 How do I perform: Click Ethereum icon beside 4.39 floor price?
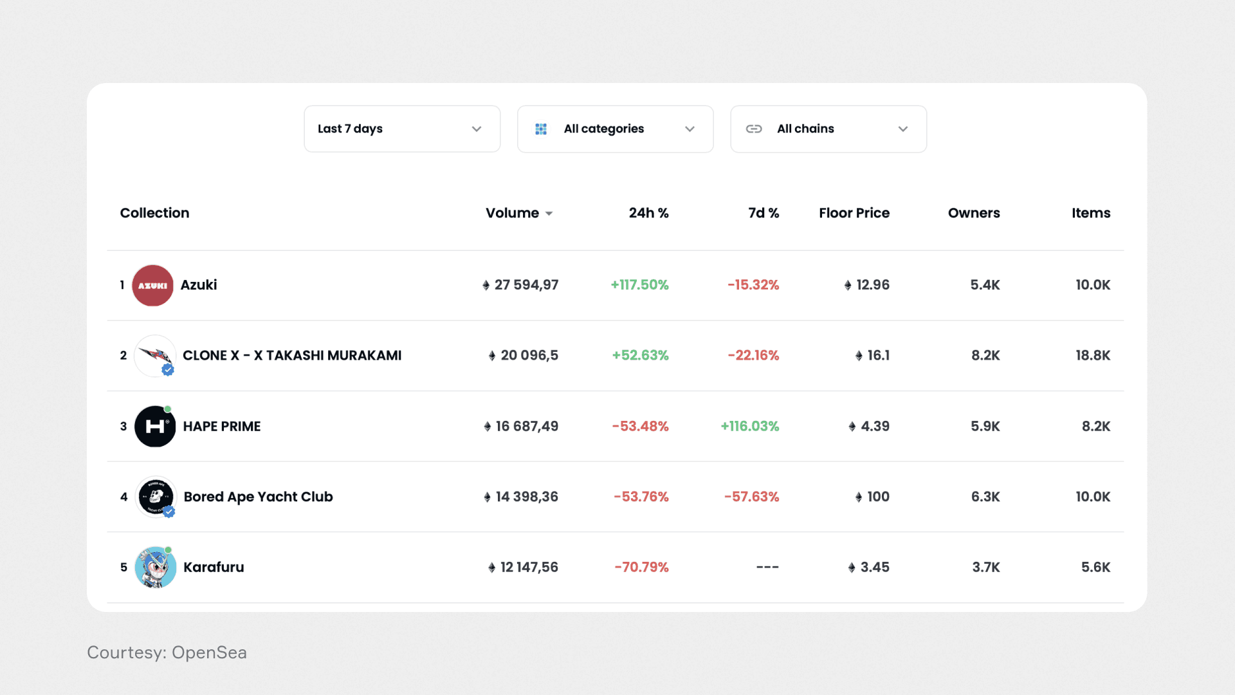pyautogui.click(x=852, y=427)
